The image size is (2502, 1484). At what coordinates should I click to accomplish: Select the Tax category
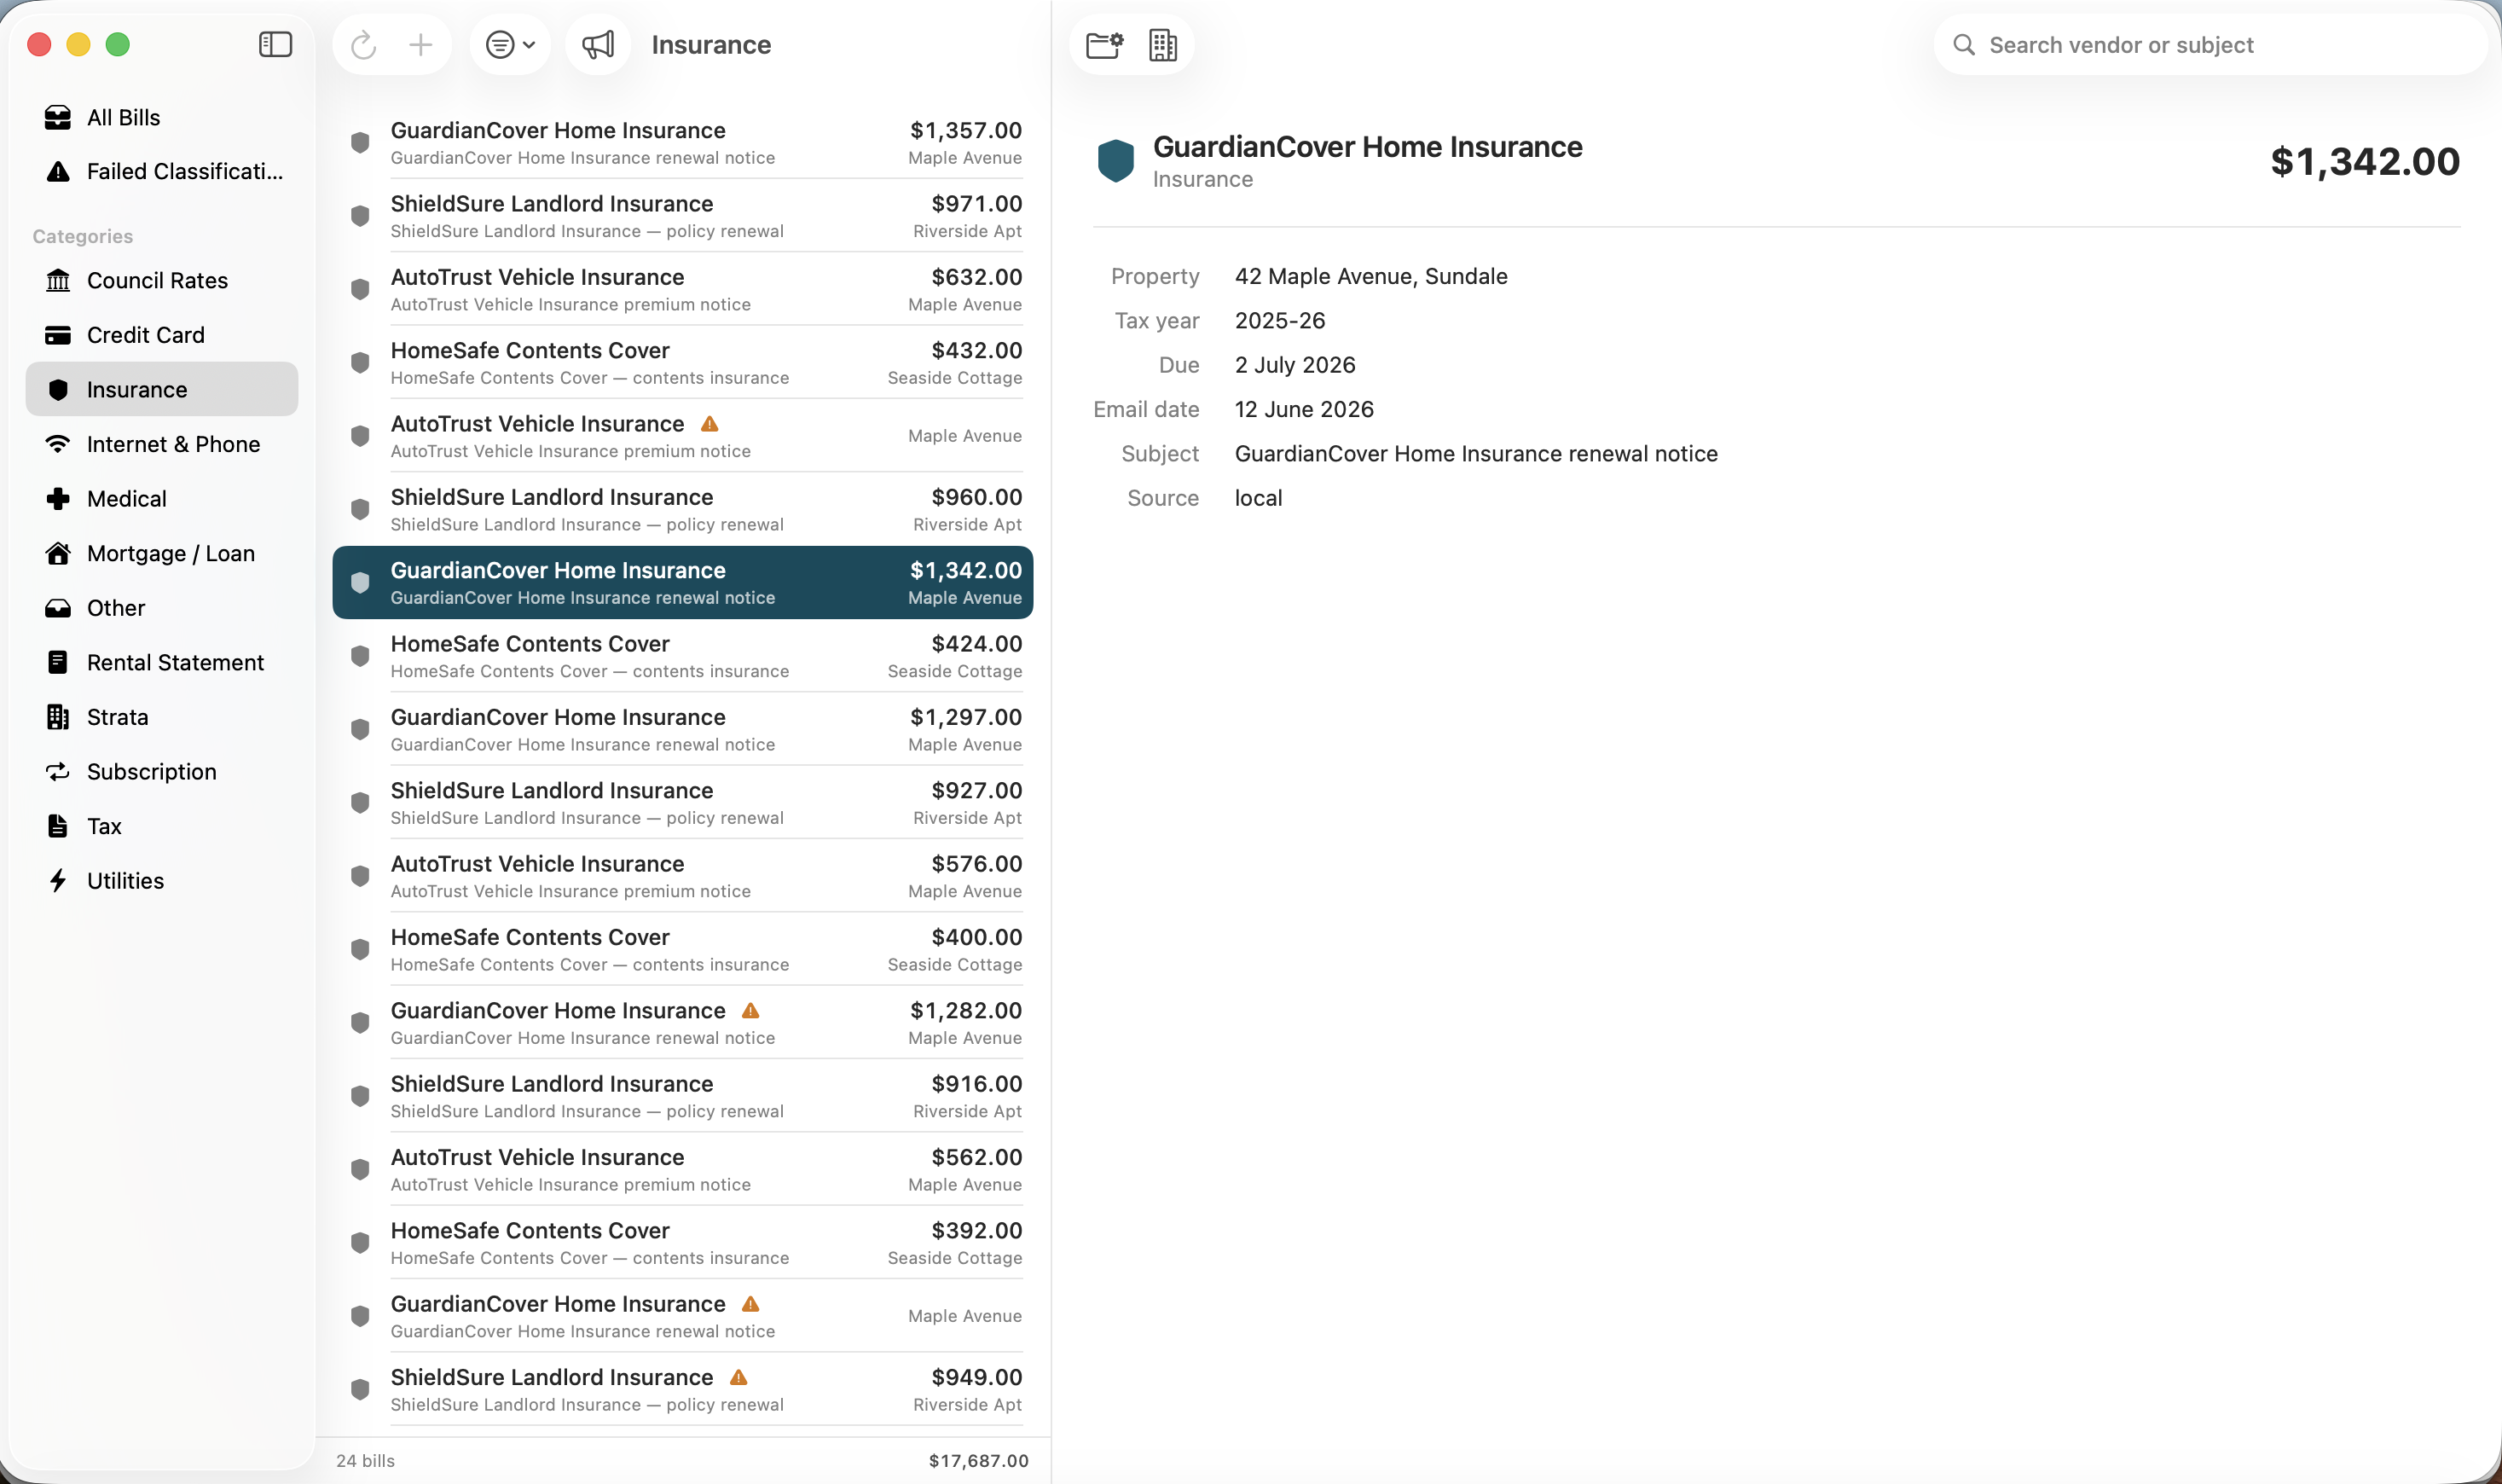[162, 826]
